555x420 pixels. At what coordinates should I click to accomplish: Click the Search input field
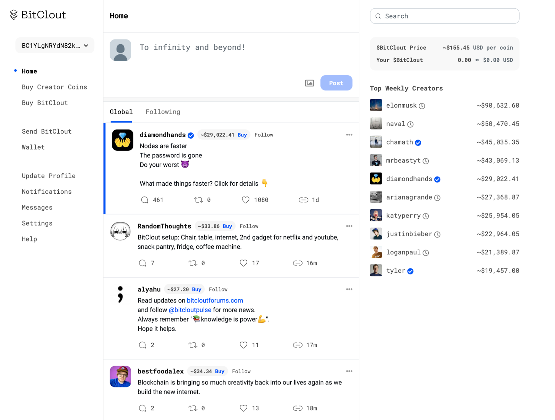tap(445, 16)
